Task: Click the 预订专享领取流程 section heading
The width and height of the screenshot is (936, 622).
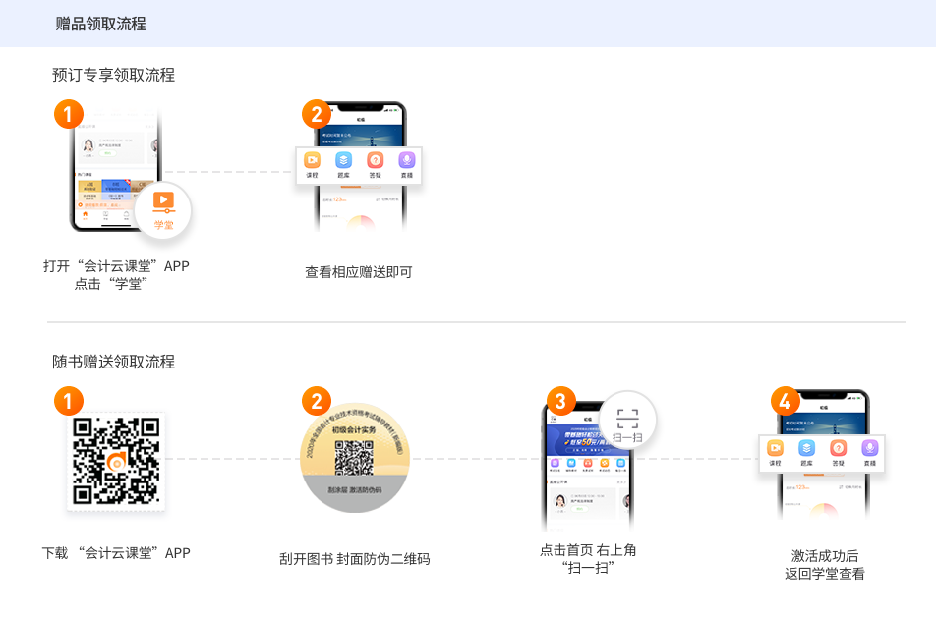Action: [113, 75]
